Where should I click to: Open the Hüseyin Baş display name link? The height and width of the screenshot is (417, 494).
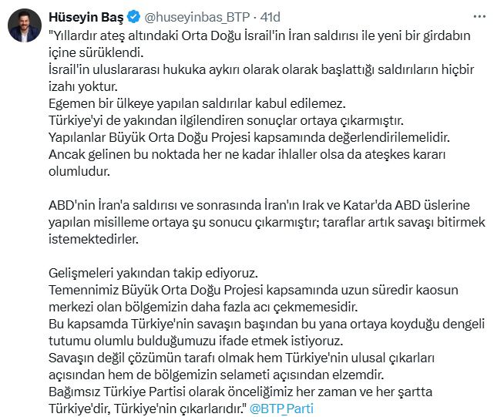86,17
